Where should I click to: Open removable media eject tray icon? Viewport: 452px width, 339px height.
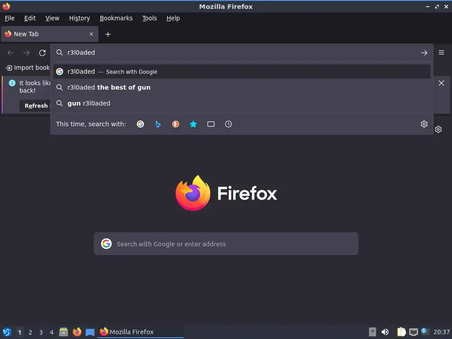click(373, 332)
